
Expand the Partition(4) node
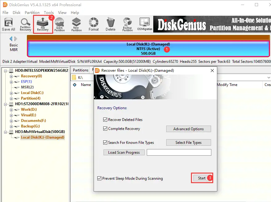tap(11, 99)
